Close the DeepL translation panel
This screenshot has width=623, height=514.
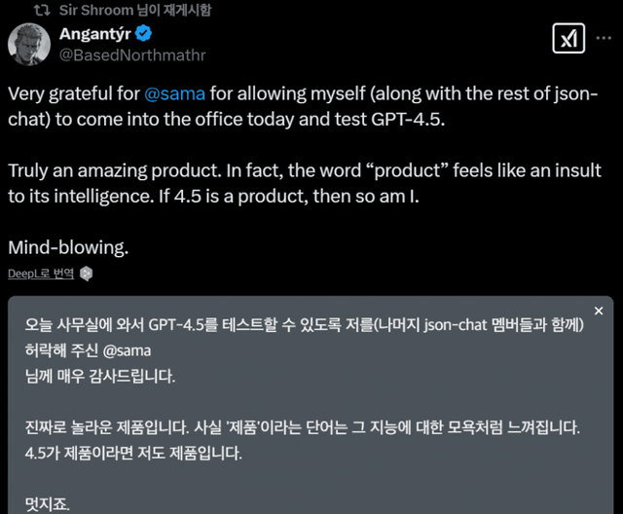[x=599, y=311]
